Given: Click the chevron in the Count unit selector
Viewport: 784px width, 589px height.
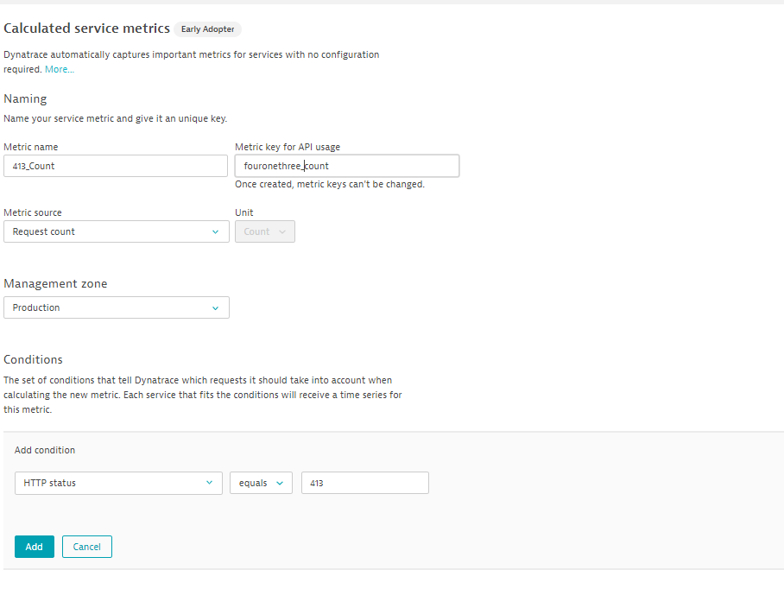Looking at the screenshot, I should tap(281, 231).
